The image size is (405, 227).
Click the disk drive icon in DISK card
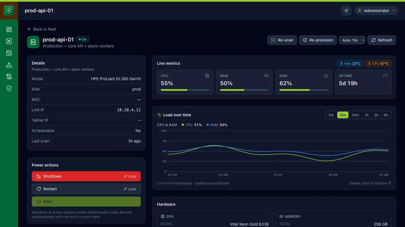pos(326,76)
